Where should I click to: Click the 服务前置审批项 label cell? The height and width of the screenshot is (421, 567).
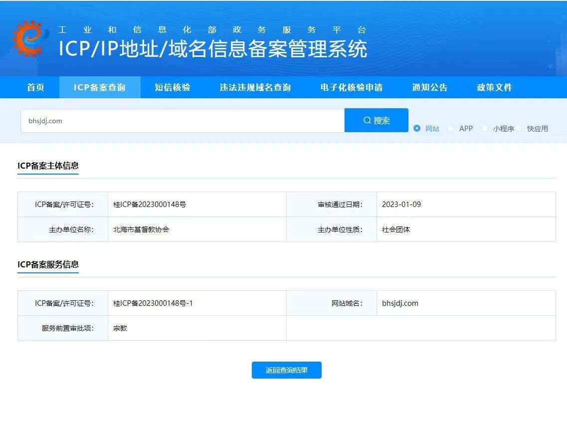coord(63,328)
